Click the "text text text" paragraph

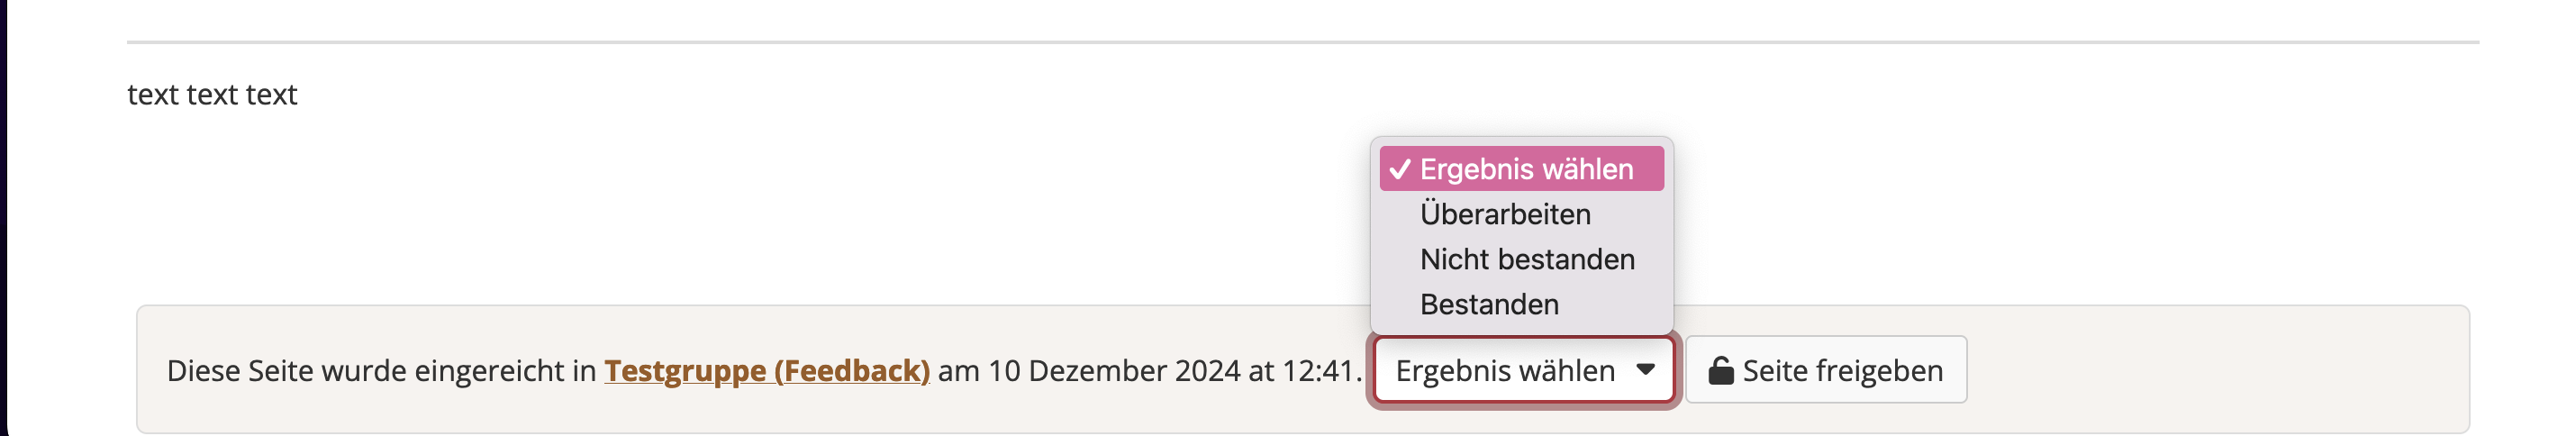click(212, 94)
